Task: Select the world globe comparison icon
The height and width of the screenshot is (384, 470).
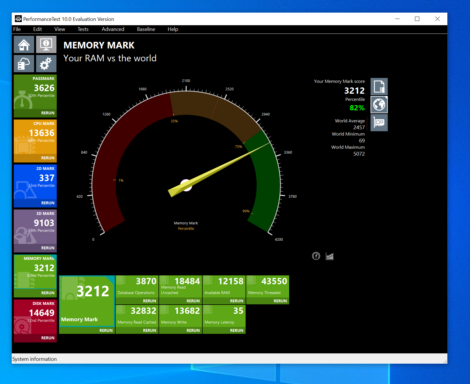Action: click(x=379, y=105)
